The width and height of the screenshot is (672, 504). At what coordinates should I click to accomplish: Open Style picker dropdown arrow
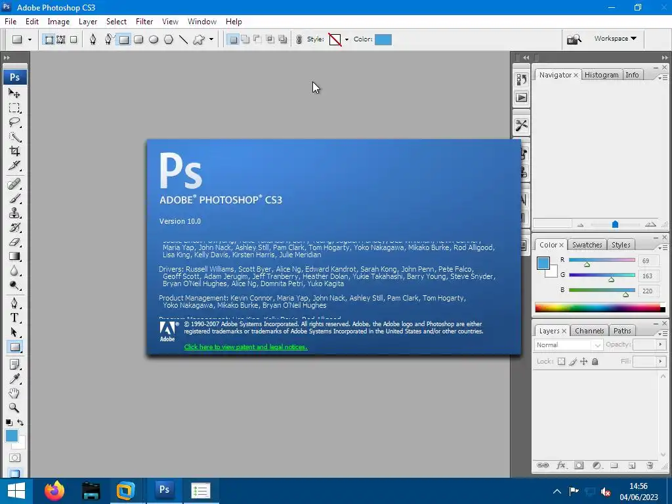point(346,40)
